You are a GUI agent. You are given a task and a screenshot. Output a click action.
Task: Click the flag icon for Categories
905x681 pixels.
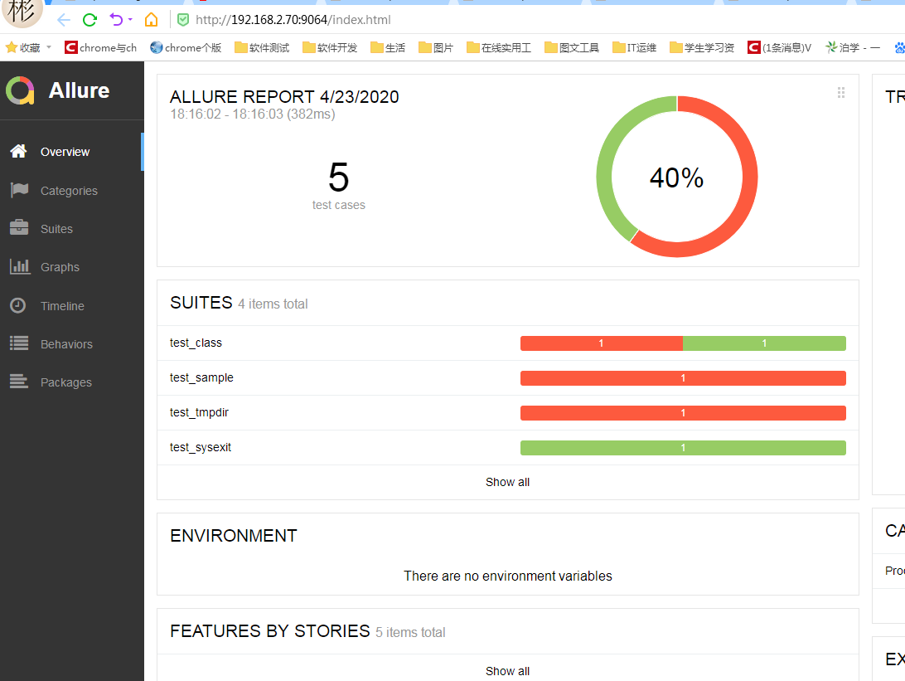[19, 190]
